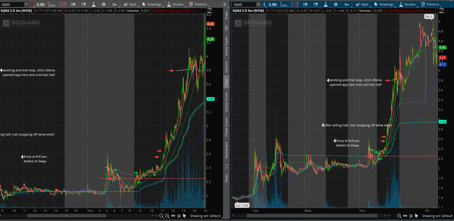Open the Phase Scores sidebar tab
The height and width of the screenshot is (221, 454).
click(226, 127)
